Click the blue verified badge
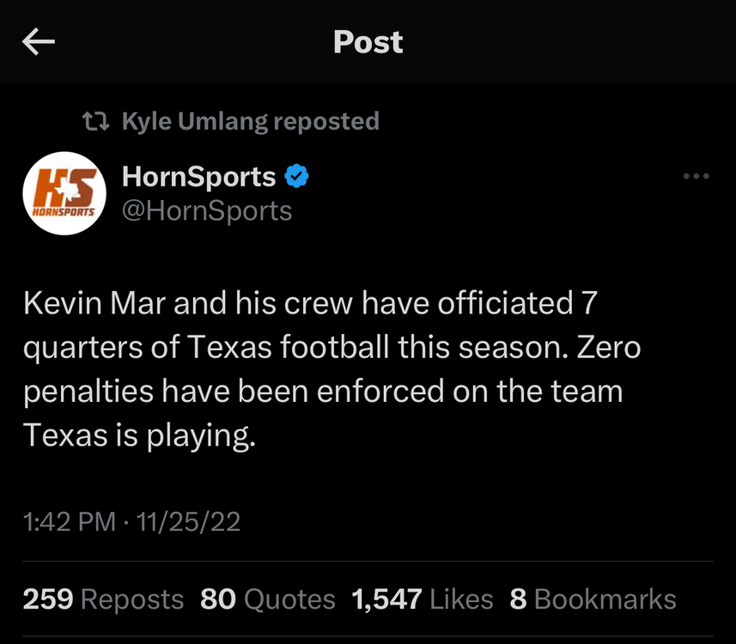Screen dimensions: 736x644 296,178
